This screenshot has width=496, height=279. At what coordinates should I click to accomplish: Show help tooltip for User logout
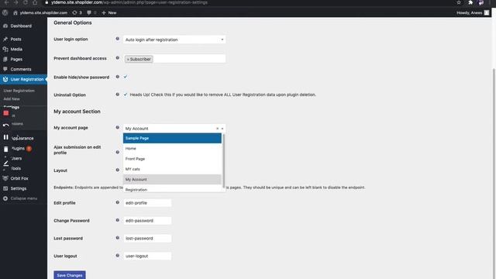117,256
